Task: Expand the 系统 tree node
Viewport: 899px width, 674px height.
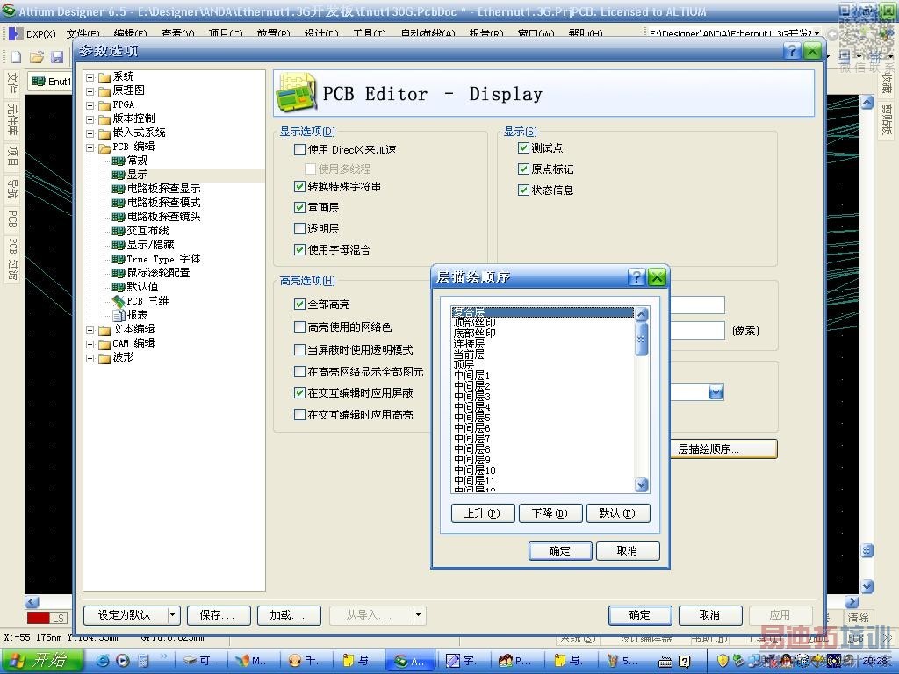Action: tap(90, 77)
